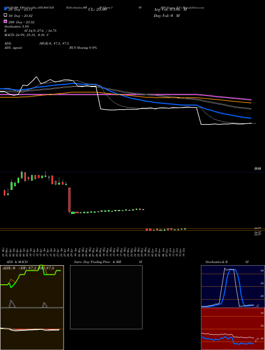Click the blue 20 Day EMA legend swatch
The image size is (265, 350).
(x=5, y=8)
